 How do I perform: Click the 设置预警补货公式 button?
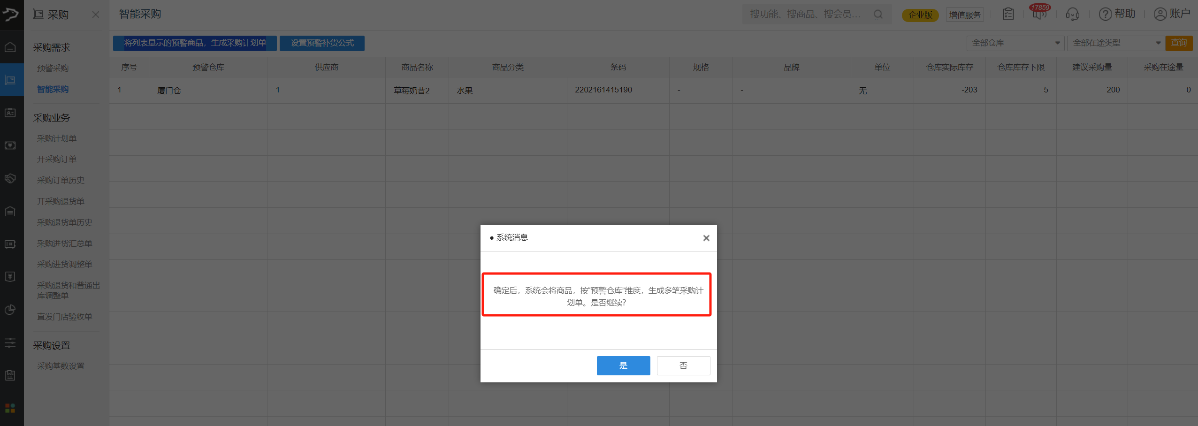322,43
